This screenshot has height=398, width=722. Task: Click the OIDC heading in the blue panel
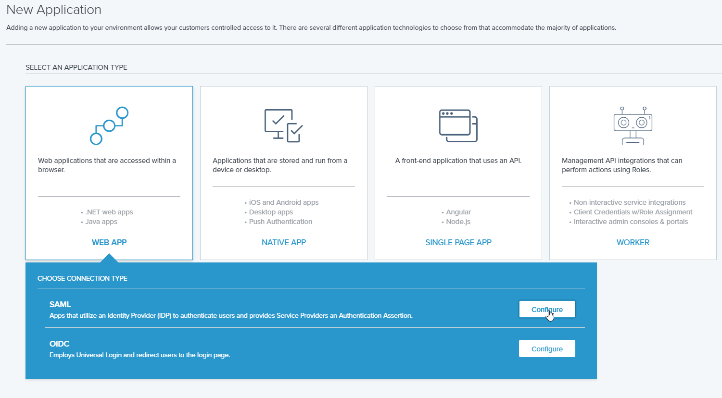[x=59, y=344]
